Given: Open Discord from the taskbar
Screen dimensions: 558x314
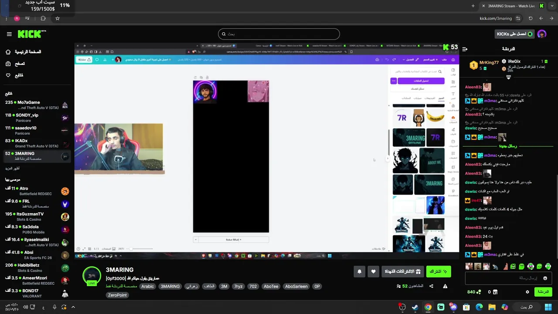Looking at the screenshot, I should point(453,307).
